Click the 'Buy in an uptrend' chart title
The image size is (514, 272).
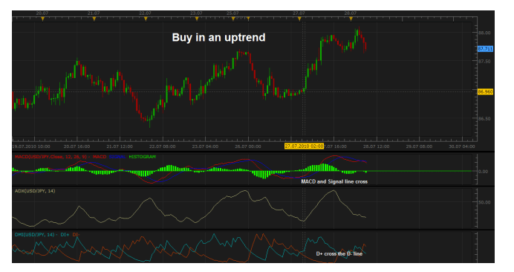[x=218, y=37]
